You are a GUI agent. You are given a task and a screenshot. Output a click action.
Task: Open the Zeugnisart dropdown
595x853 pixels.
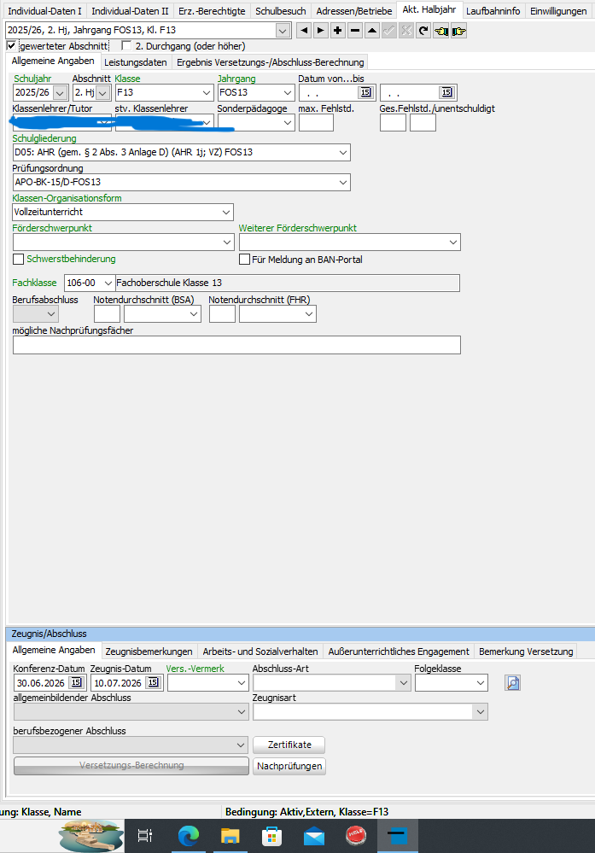481,711
